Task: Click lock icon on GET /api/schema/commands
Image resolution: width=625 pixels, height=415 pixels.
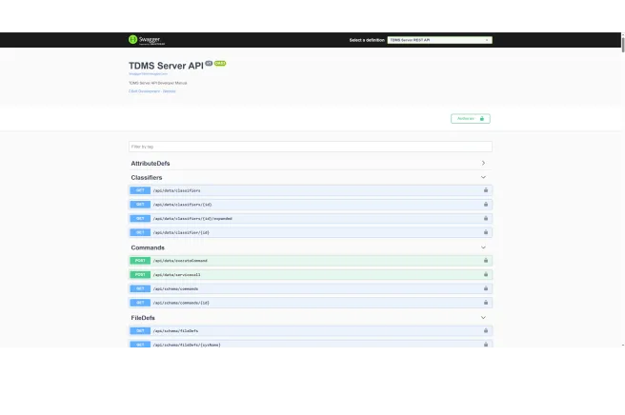Action: (x=486, y=288)
